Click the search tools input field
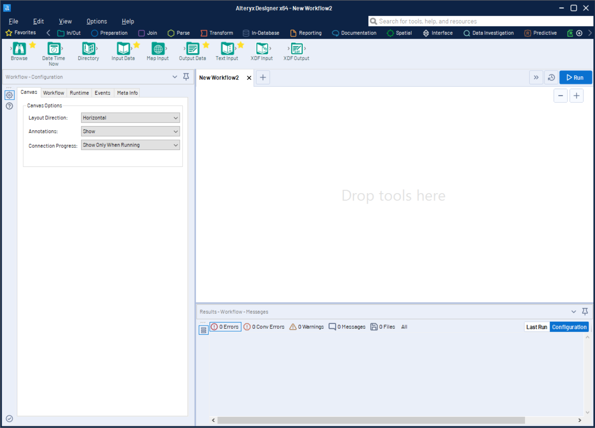This screenshot has width=595, height=428. pyautogui.click(x=481, y=21)
